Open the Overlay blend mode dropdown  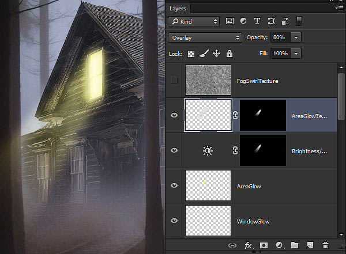tap(205, 37)
